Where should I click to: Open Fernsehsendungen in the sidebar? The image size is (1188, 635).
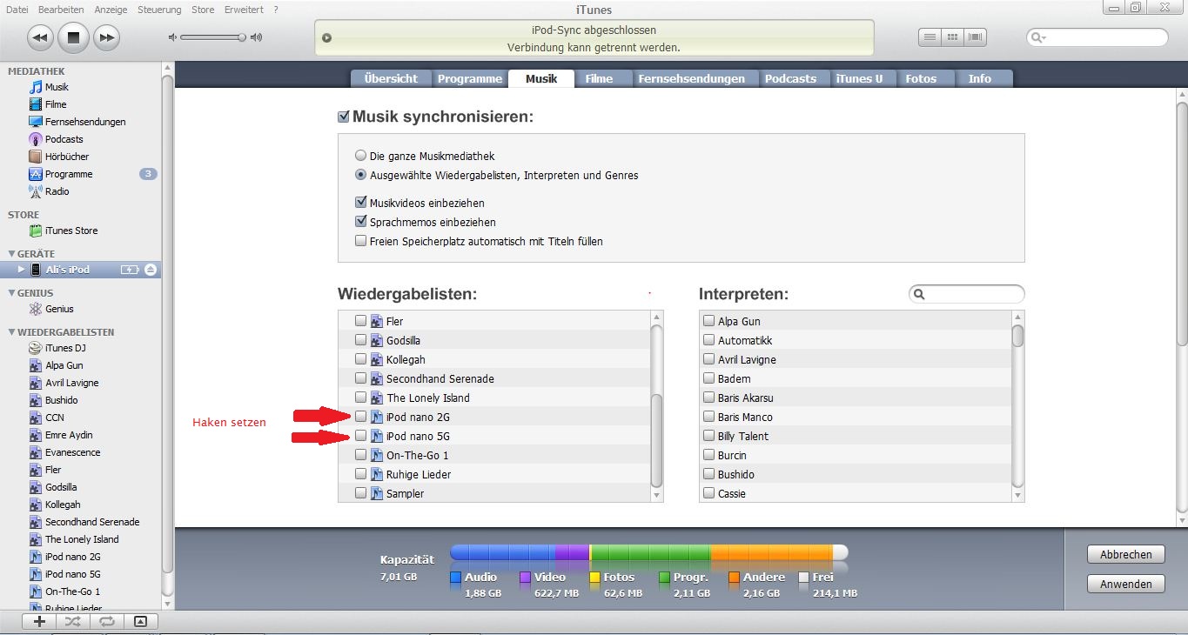[85, 122]
